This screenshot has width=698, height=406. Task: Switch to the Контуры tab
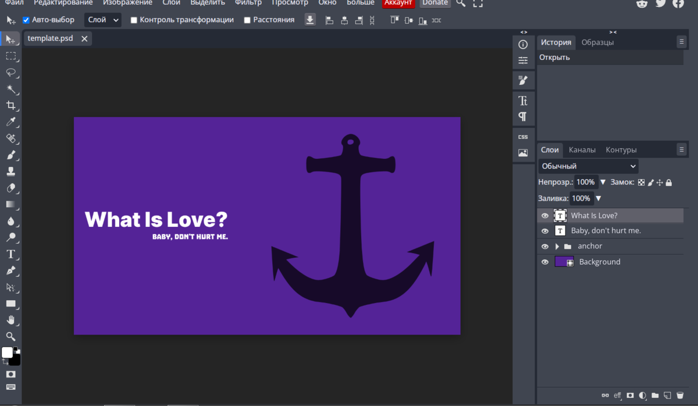[621, 150]
